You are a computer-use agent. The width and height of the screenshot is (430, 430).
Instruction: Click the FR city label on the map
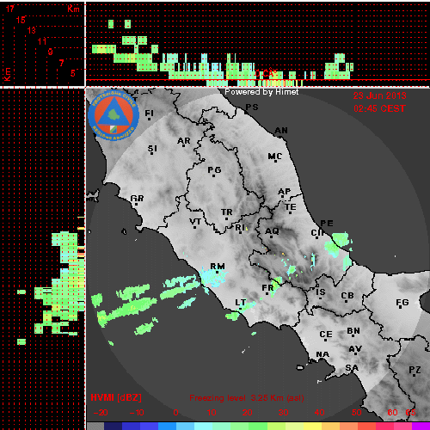click(x=267, y=288)
